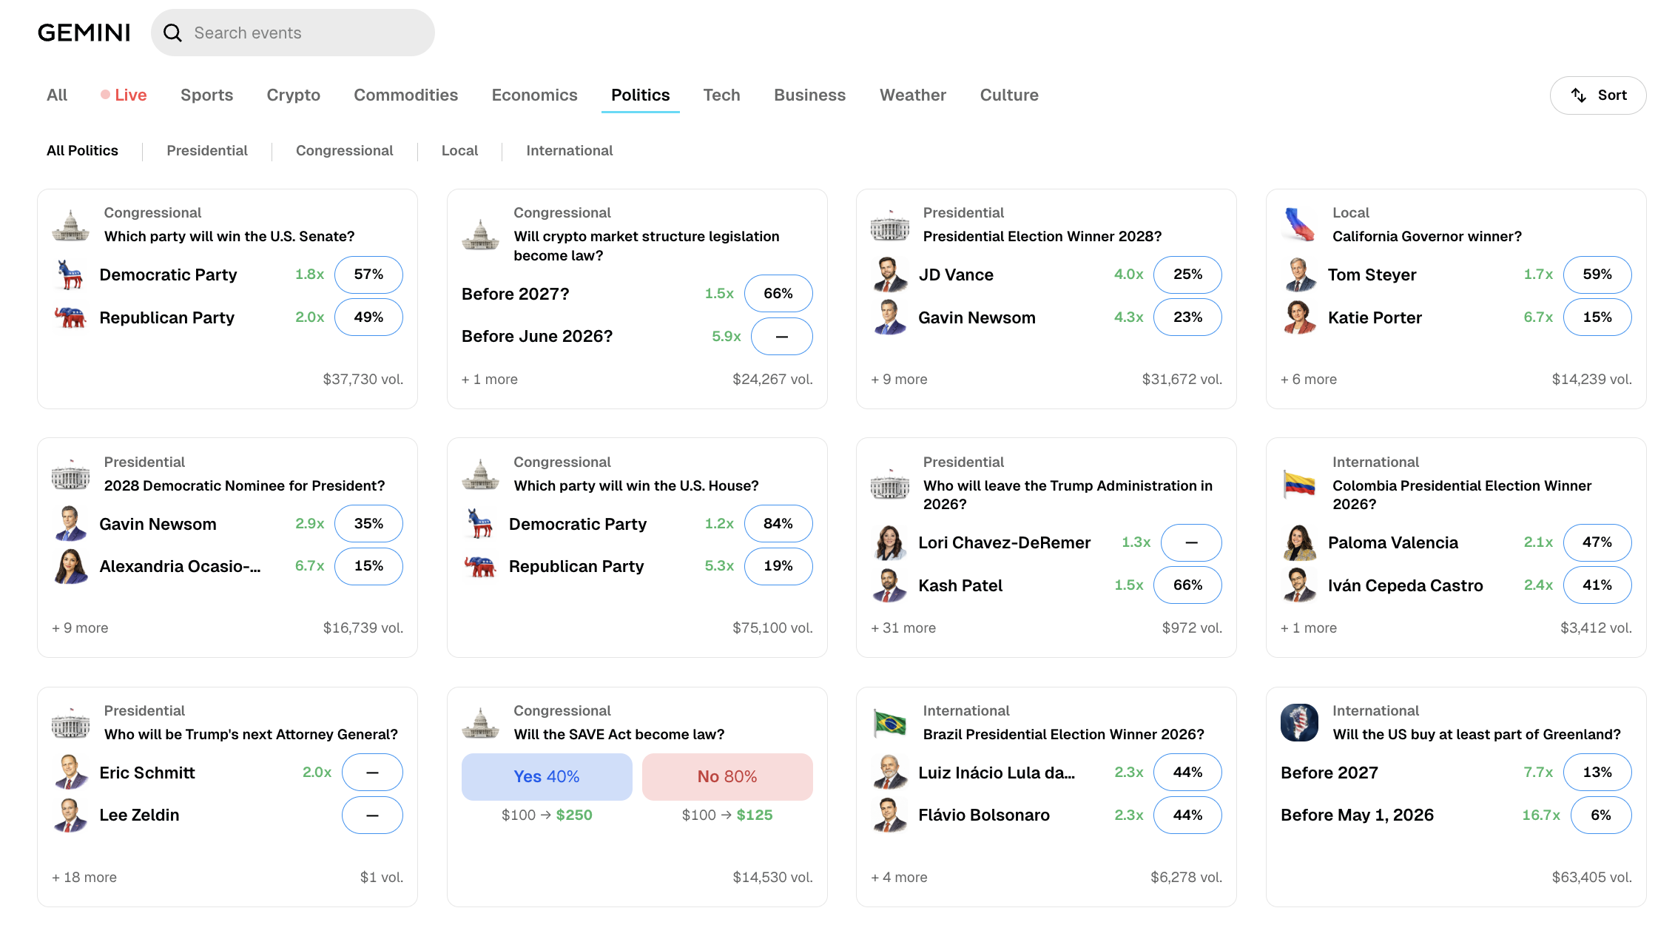Click Kash Patel portrait
The width and height of the screenshot is (1675, 925).
click(x=889, y=585)
